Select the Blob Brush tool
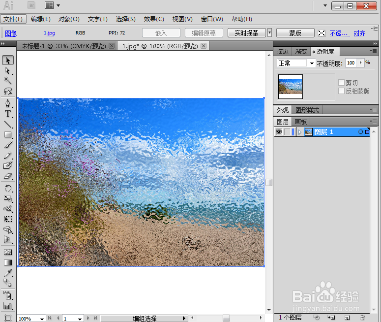This screenshot has height=322, width=381. coord(8,165)
